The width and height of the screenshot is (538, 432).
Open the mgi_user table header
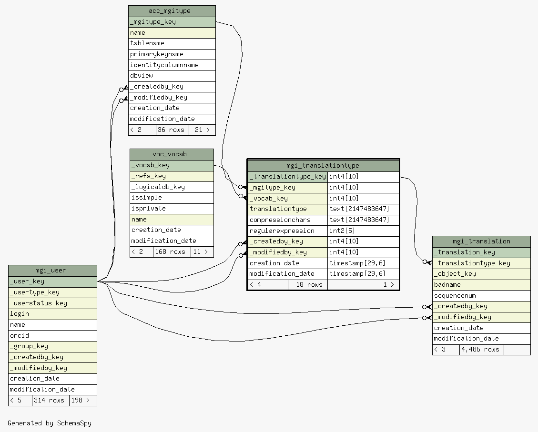(52, 271)
